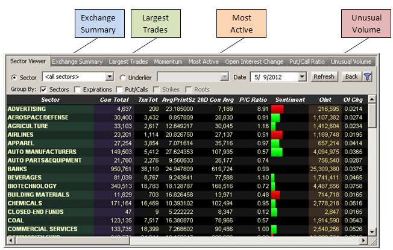Select the COAL sector row
The width and height of the screenshot is (393, 250).
(187, 220)
